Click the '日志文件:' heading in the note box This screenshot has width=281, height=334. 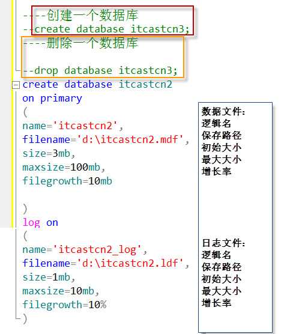pyautogui.click(x=223, y=243)
